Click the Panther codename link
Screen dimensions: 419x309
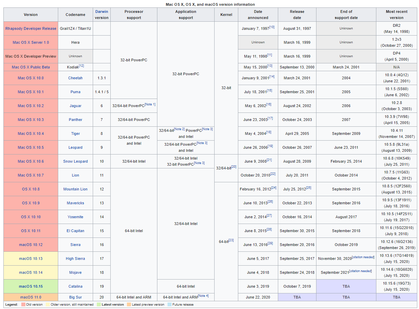click(75, 120)
